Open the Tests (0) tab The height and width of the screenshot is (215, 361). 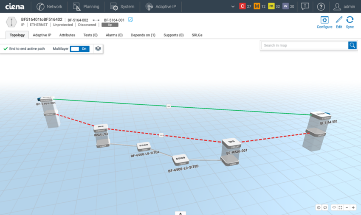pyautogui.click(x=90, y=35)
